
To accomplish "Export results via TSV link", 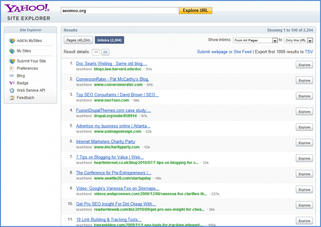I will click(x=309, y=52).
